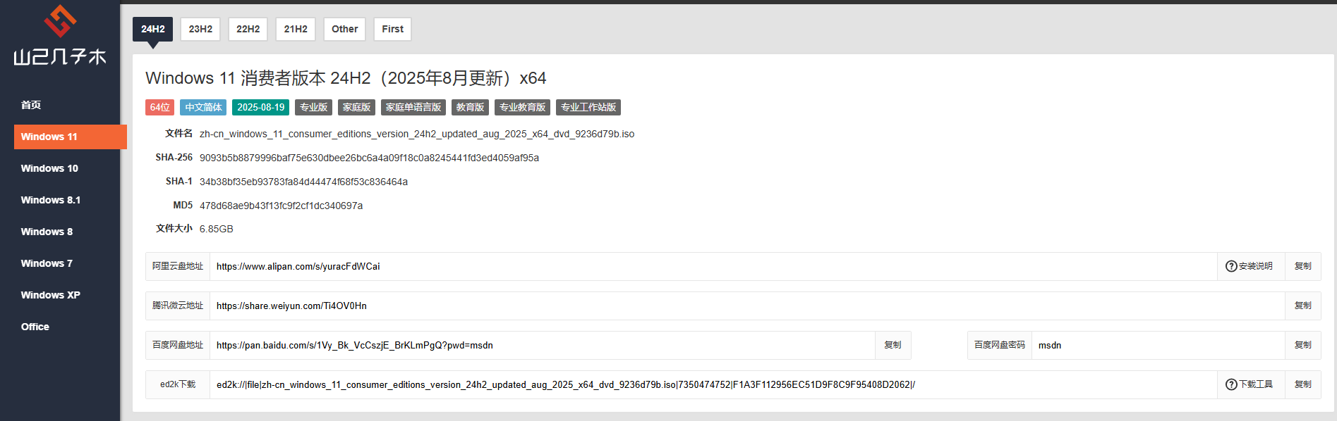Go to 首页 in the sidebar
Image resolution: width=1337 pixels, height=421 pixels.
(x=31, y=105)
